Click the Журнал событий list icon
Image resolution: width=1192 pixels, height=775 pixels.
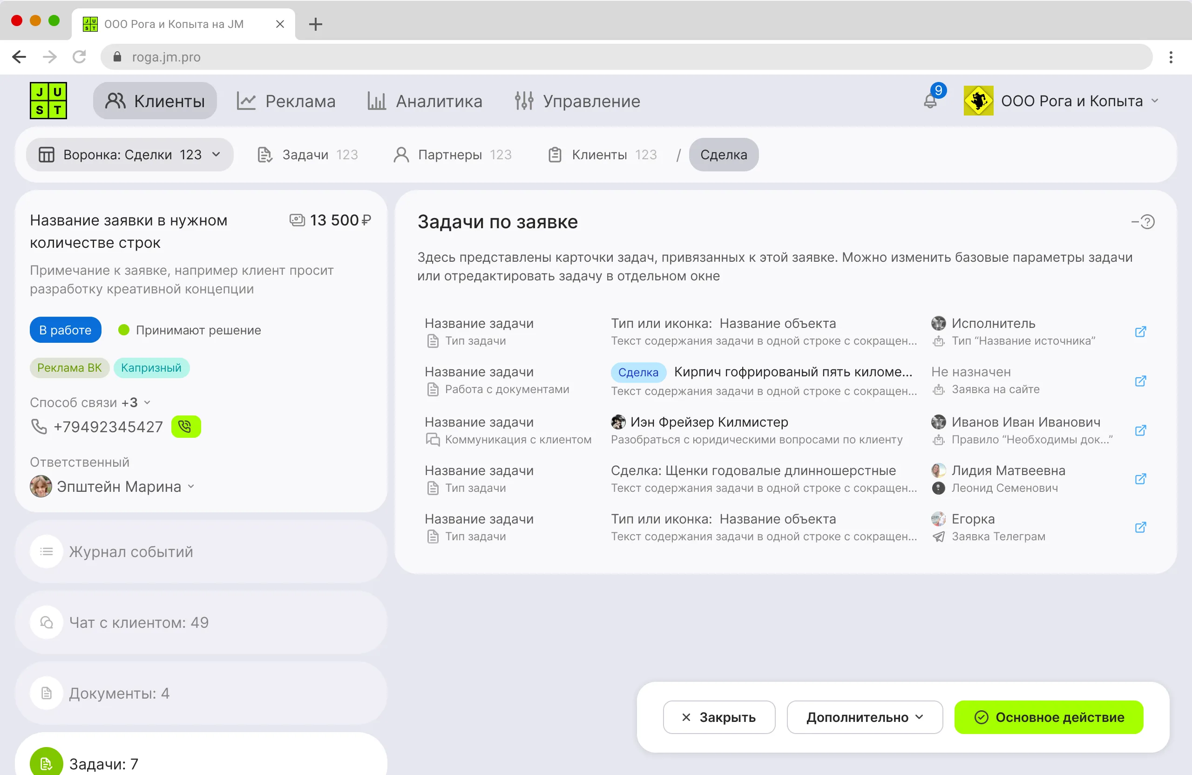click(47, 551)
